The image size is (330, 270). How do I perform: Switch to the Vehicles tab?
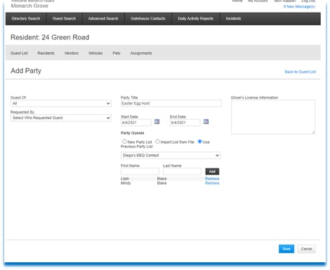(95, 53)
